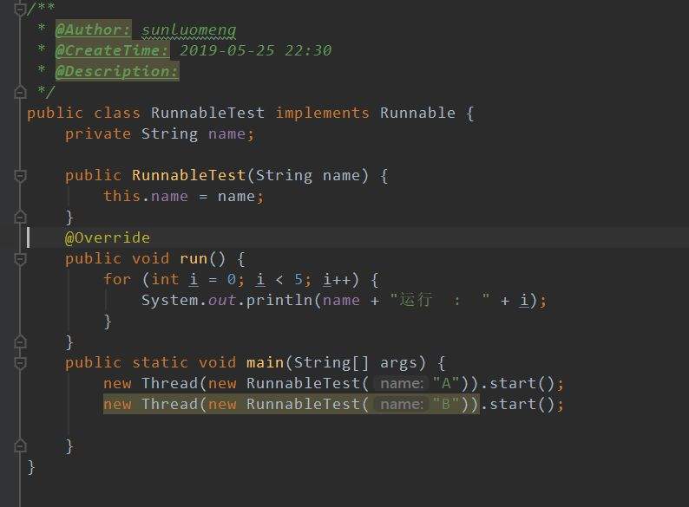Click the main method name
The height and width of the screenshot is (507, 689).
[265, 362]
